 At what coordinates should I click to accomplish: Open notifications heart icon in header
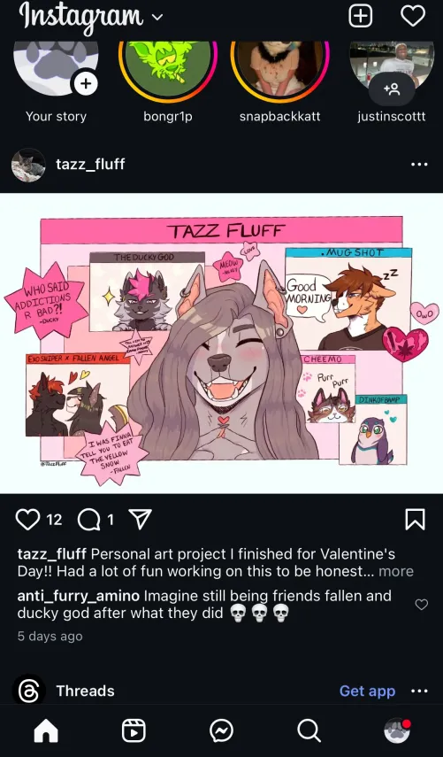[x=413, y=15]
